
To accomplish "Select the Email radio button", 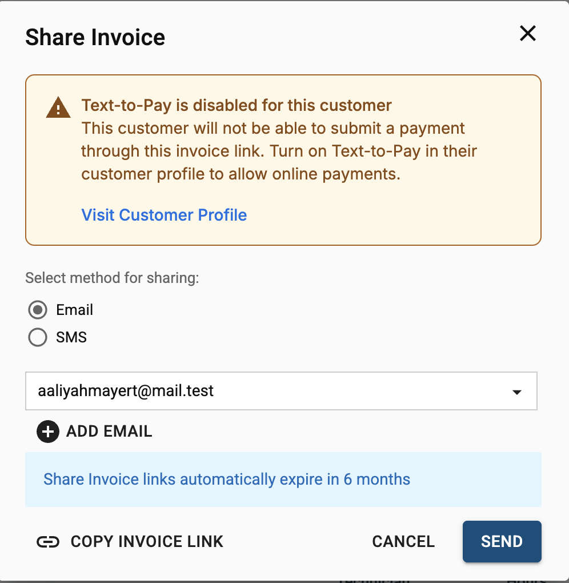I will (x=38, y=310).
